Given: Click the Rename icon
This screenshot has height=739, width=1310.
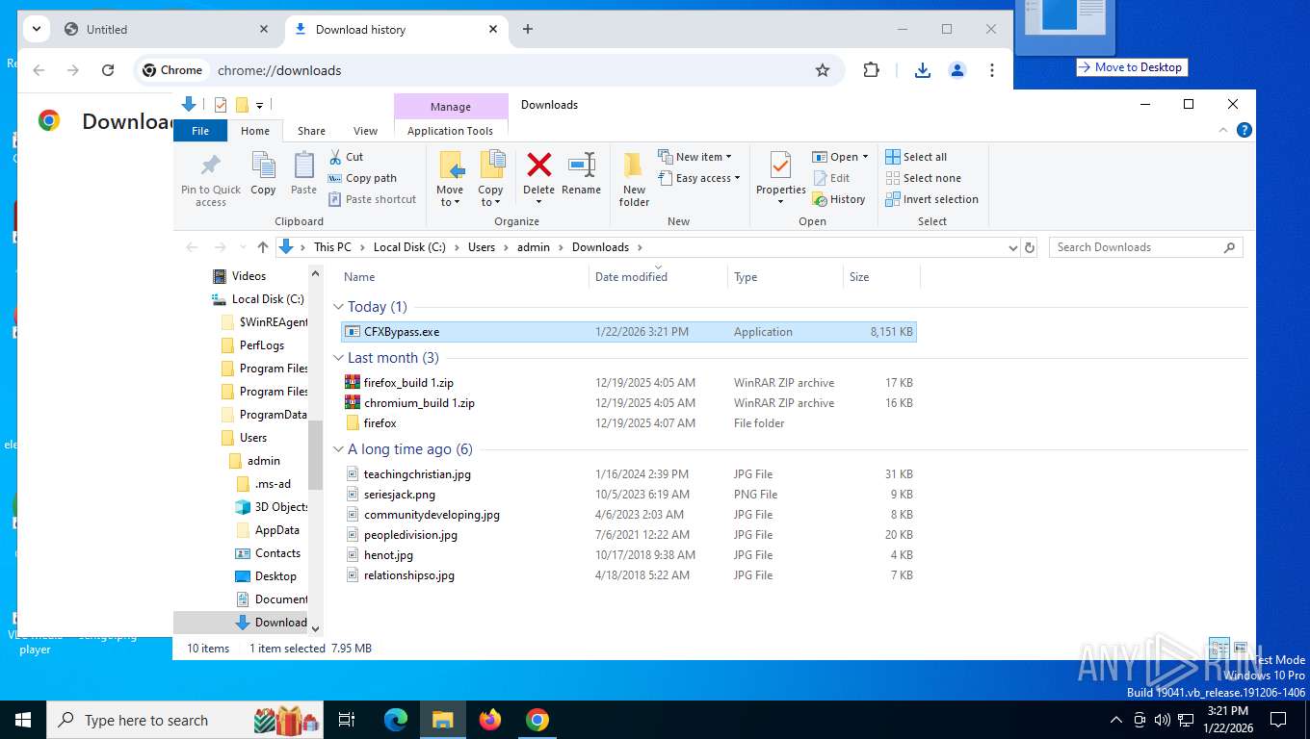Looking at the screenshot, I should pyautogui.click(x=581, y=165).
